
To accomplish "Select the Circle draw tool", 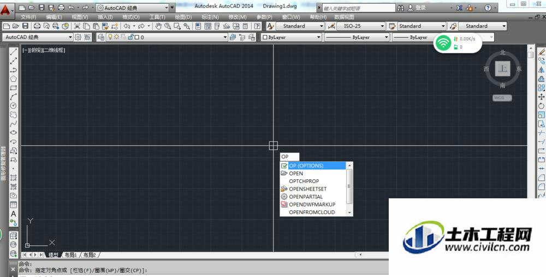I will coord(14,105).
